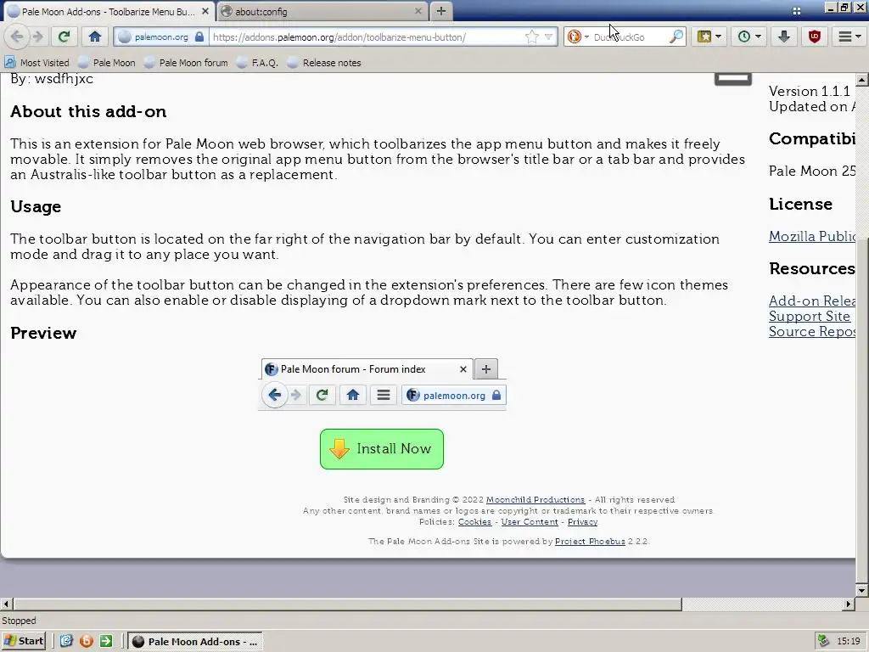Viewport: 869px width, 652px height.
Task: Click the 'Version 1.1.1' text
Action: 809,91
